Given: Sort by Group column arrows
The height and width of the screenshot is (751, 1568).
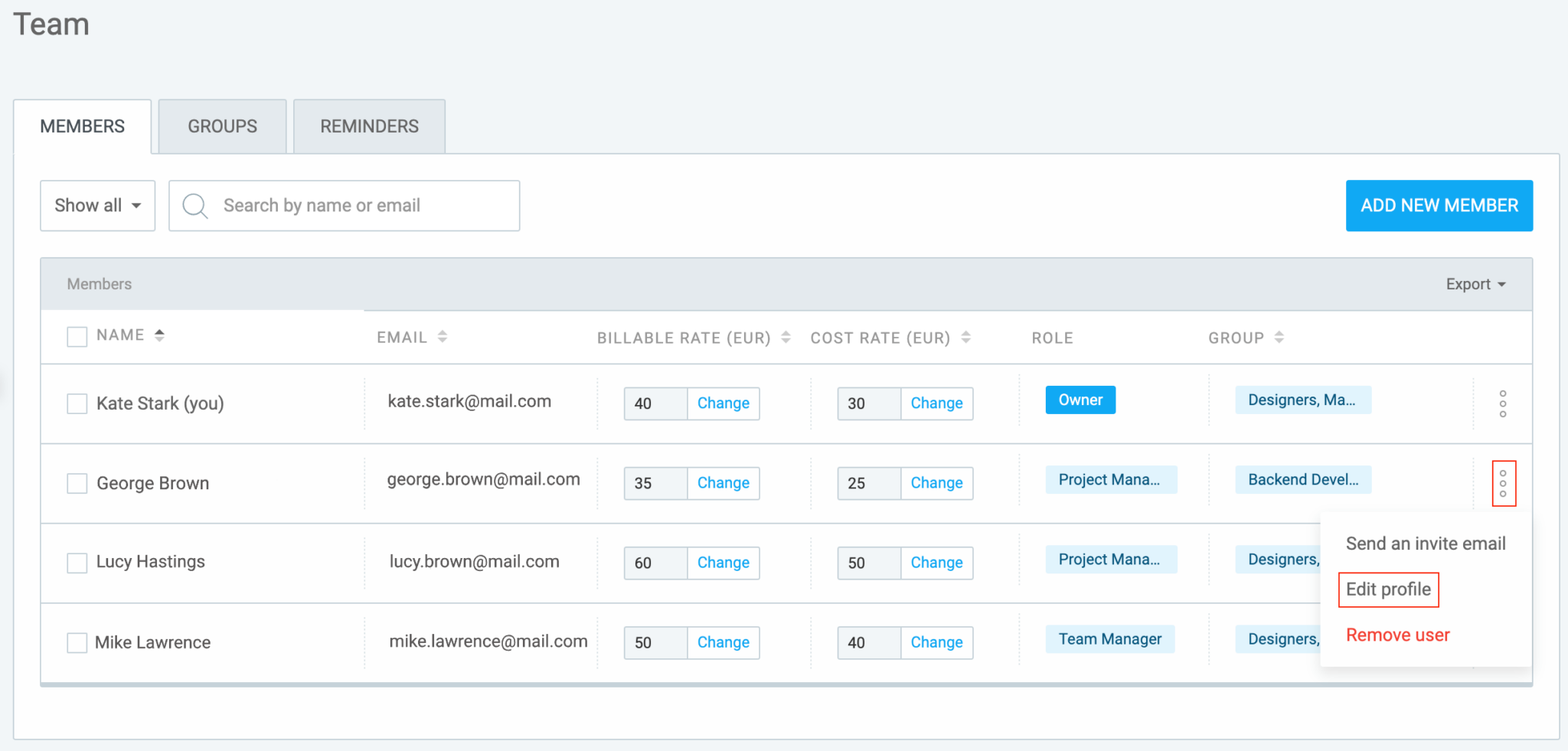Looking at the screenshot, I should coord(1279,338).
